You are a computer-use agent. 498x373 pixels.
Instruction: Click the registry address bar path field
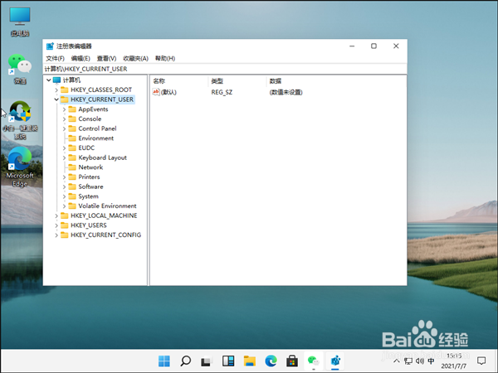225,69
